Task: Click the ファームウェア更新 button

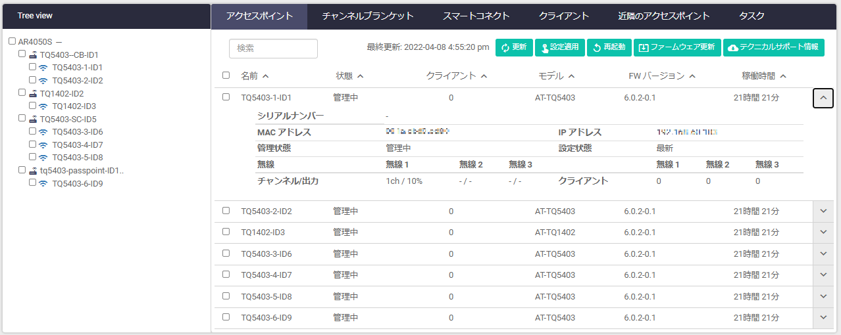Action: pyautogui.click(x=677, y=47)
